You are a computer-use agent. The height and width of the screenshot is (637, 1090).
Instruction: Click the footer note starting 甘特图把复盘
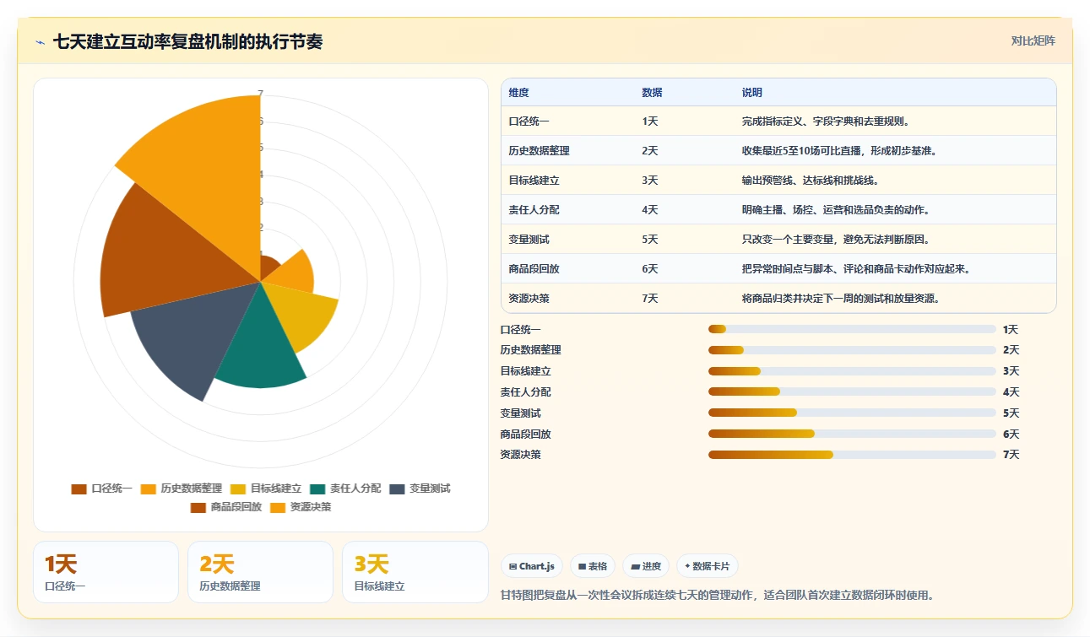point(718,595)
